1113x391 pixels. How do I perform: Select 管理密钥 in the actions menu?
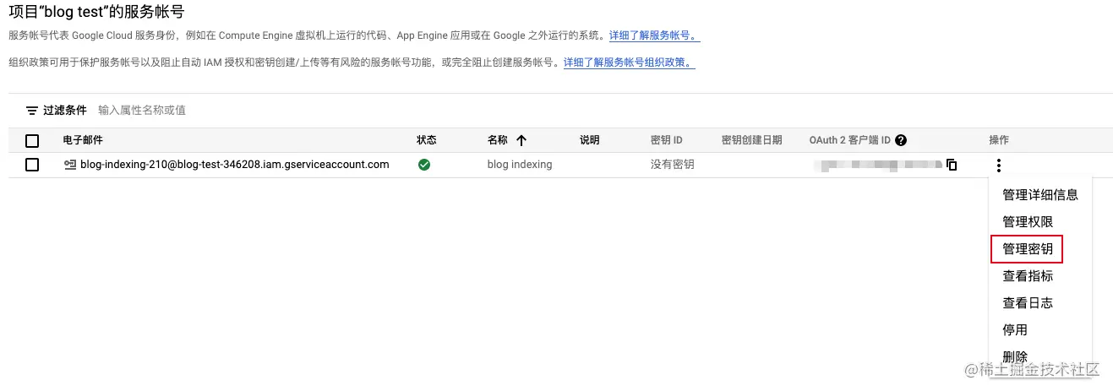point(1027,249)
